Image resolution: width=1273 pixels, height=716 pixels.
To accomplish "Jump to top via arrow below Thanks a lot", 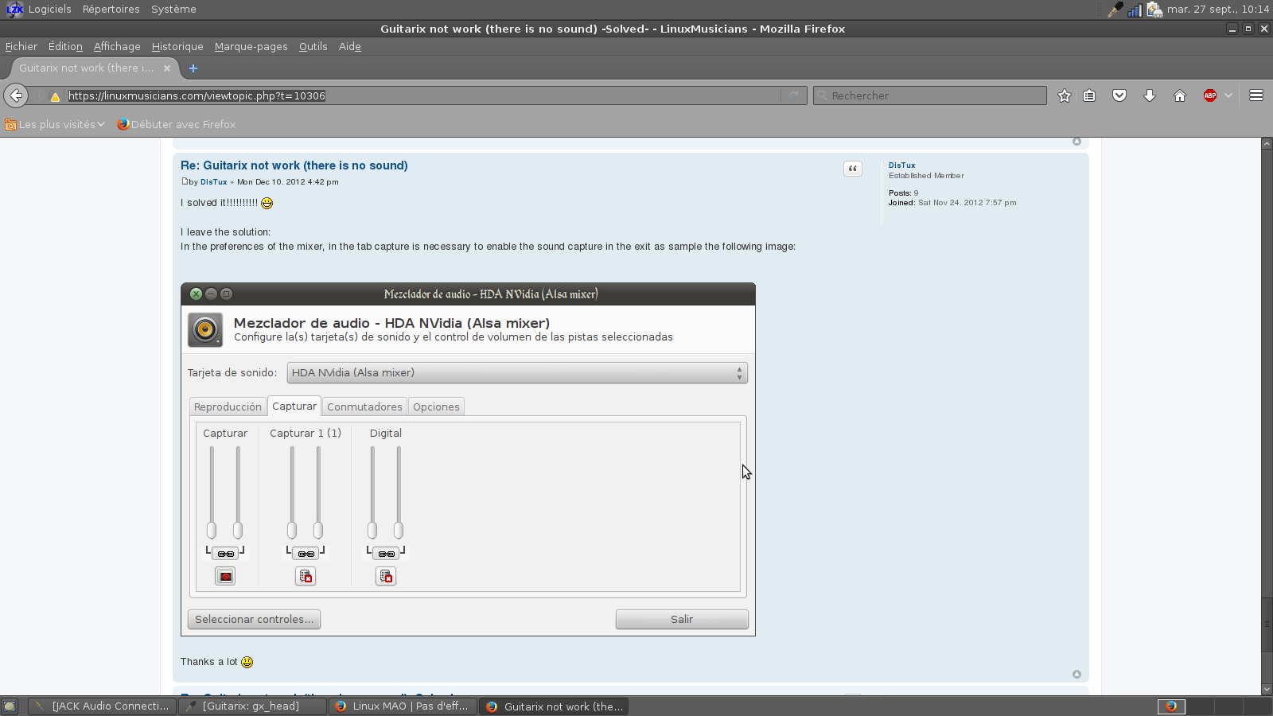I will coord(1076,674).
